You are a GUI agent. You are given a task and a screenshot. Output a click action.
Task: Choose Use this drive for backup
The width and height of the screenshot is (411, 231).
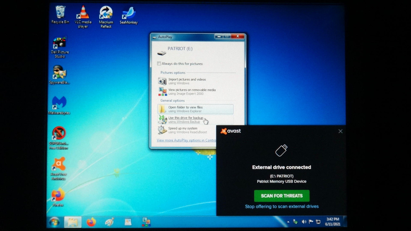(x=196, y=120)
